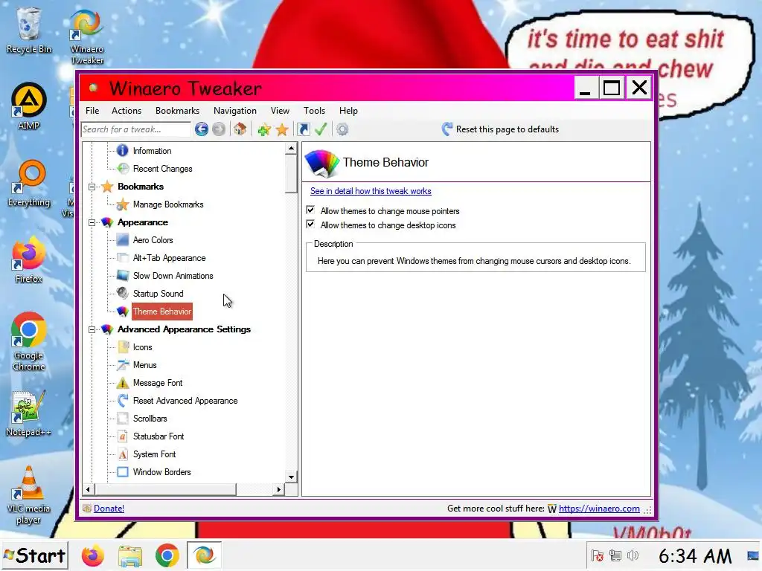
Task: Click tree scroll up arrow
Action: 291,148
